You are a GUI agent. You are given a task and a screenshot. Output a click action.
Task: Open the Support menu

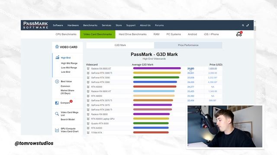click(131, 25)
